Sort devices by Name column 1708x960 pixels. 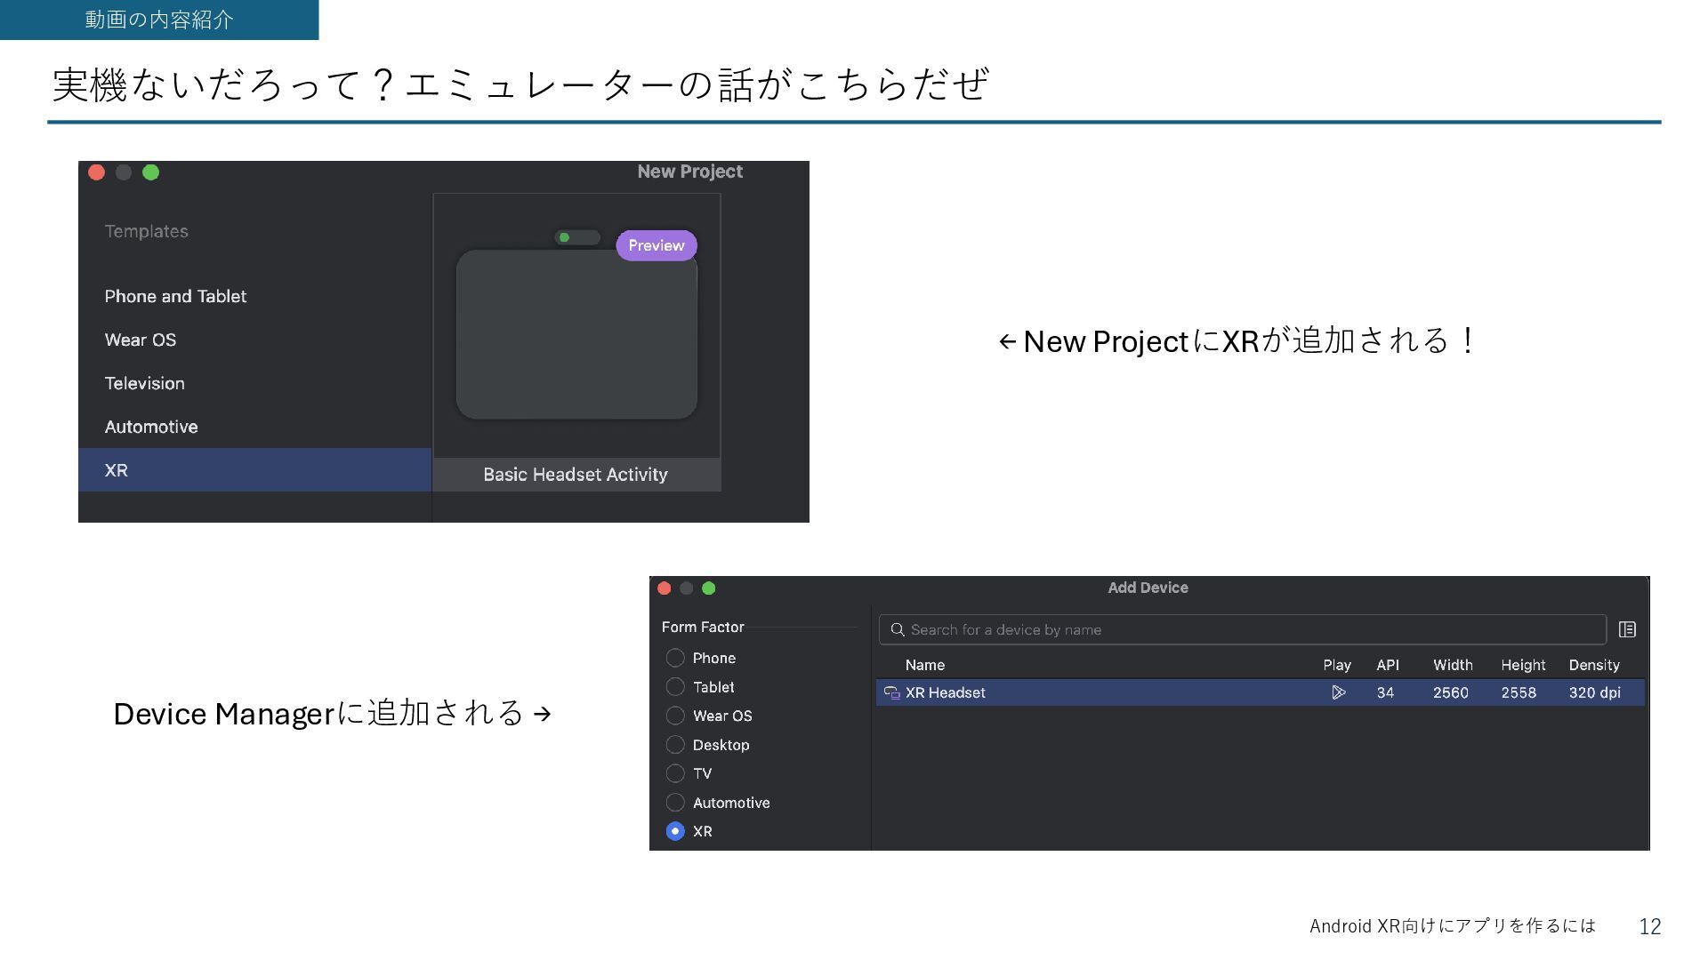[925, 665]
